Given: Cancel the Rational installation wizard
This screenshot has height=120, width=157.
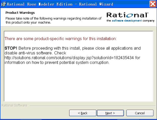Looking at the screenshot, I should [x=140, y=113].
